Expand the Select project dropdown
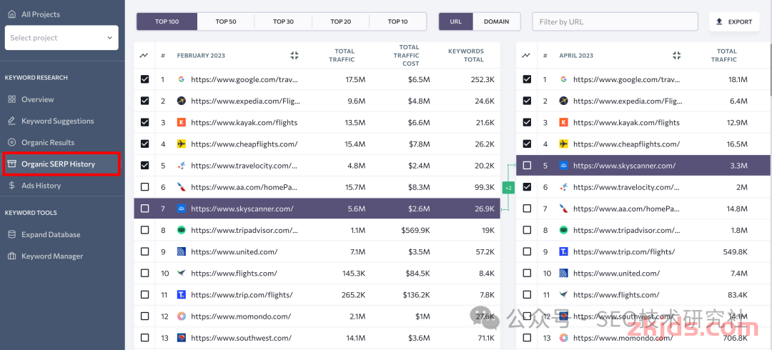Screen dimensions: 772x350 (61, 38)
